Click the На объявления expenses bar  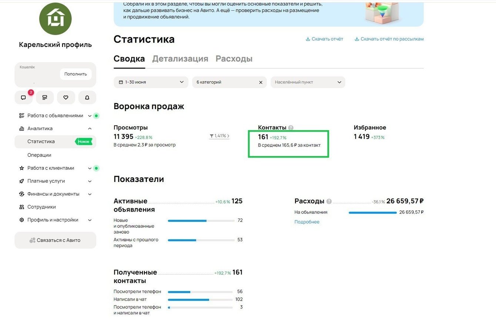pyautogui.click(x=373, y=213)
